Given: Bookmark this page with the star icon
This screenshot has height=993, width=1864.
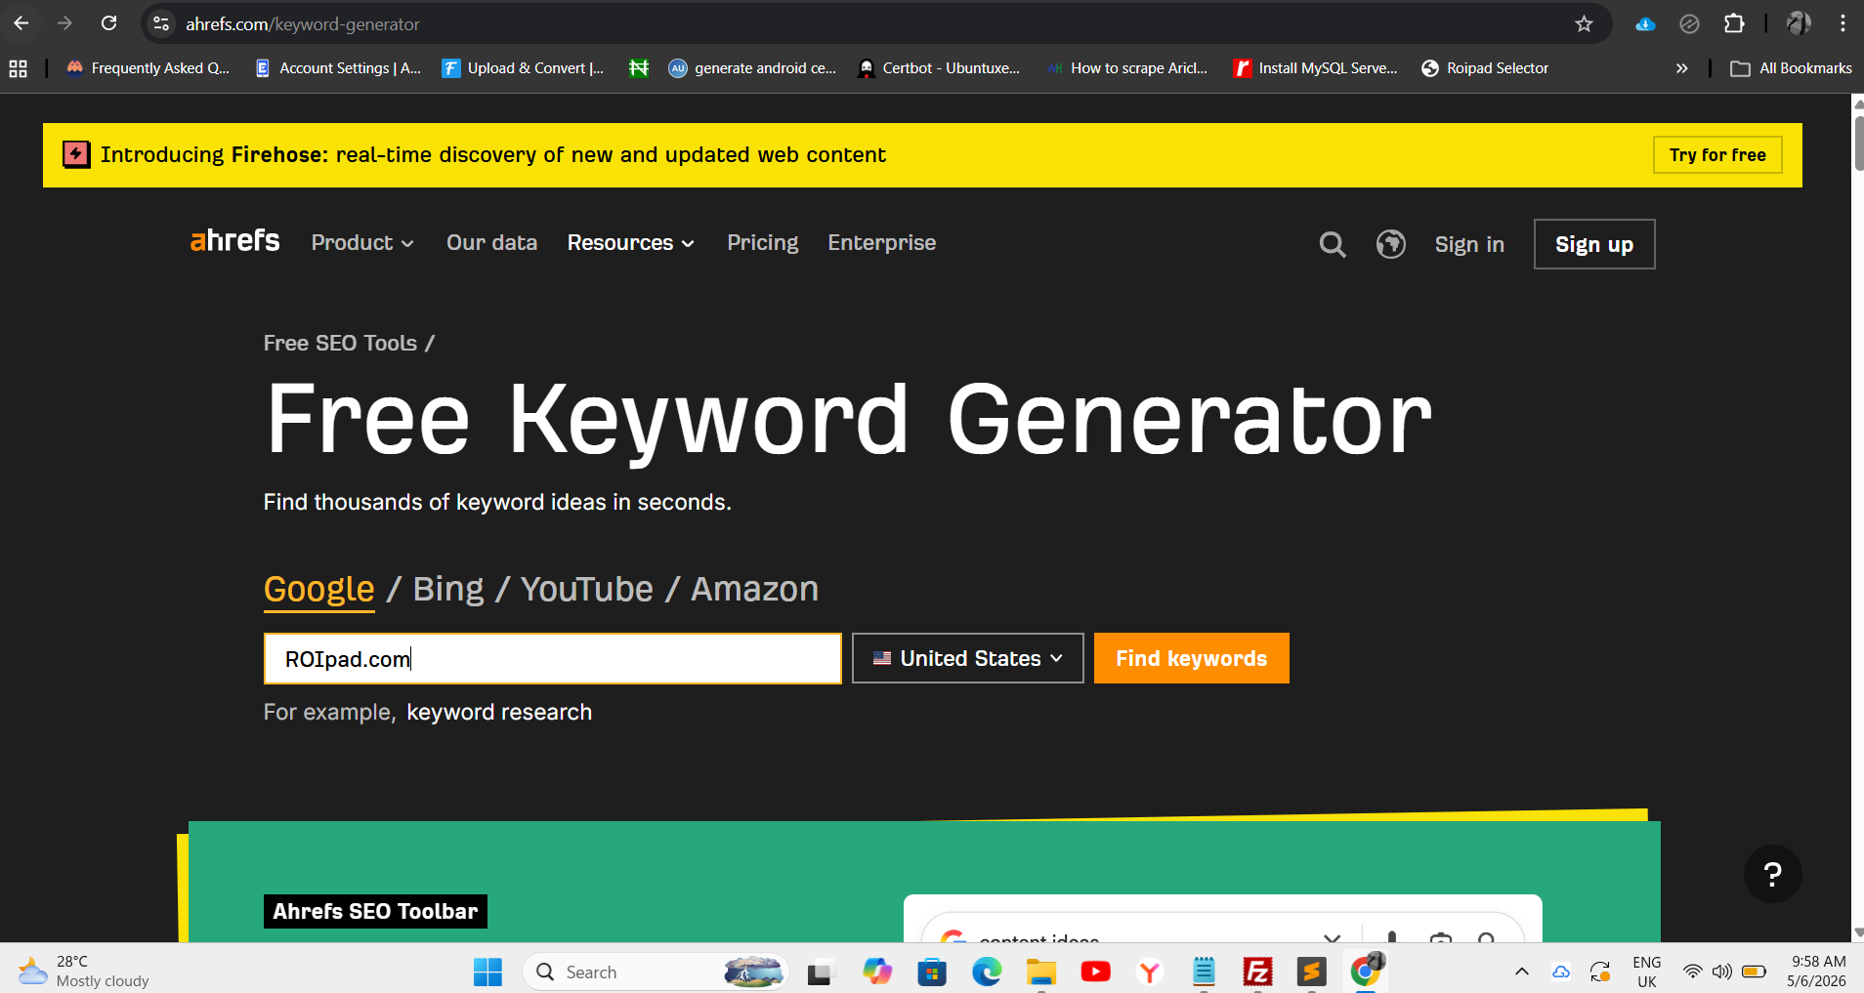Looking at the screenshot, I should click(1584, 23).
